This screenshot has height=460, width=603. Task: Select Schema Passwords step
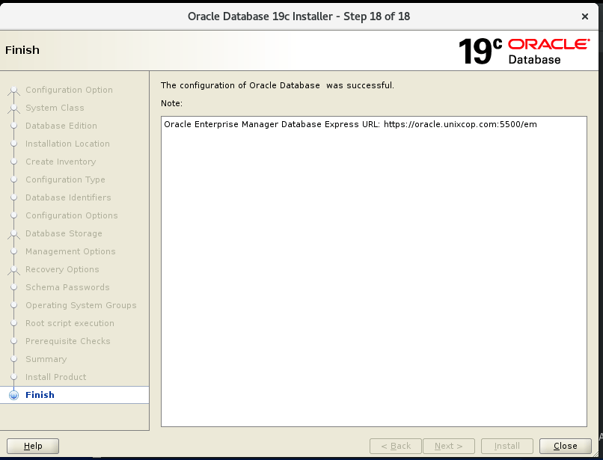tap(67, 287)
